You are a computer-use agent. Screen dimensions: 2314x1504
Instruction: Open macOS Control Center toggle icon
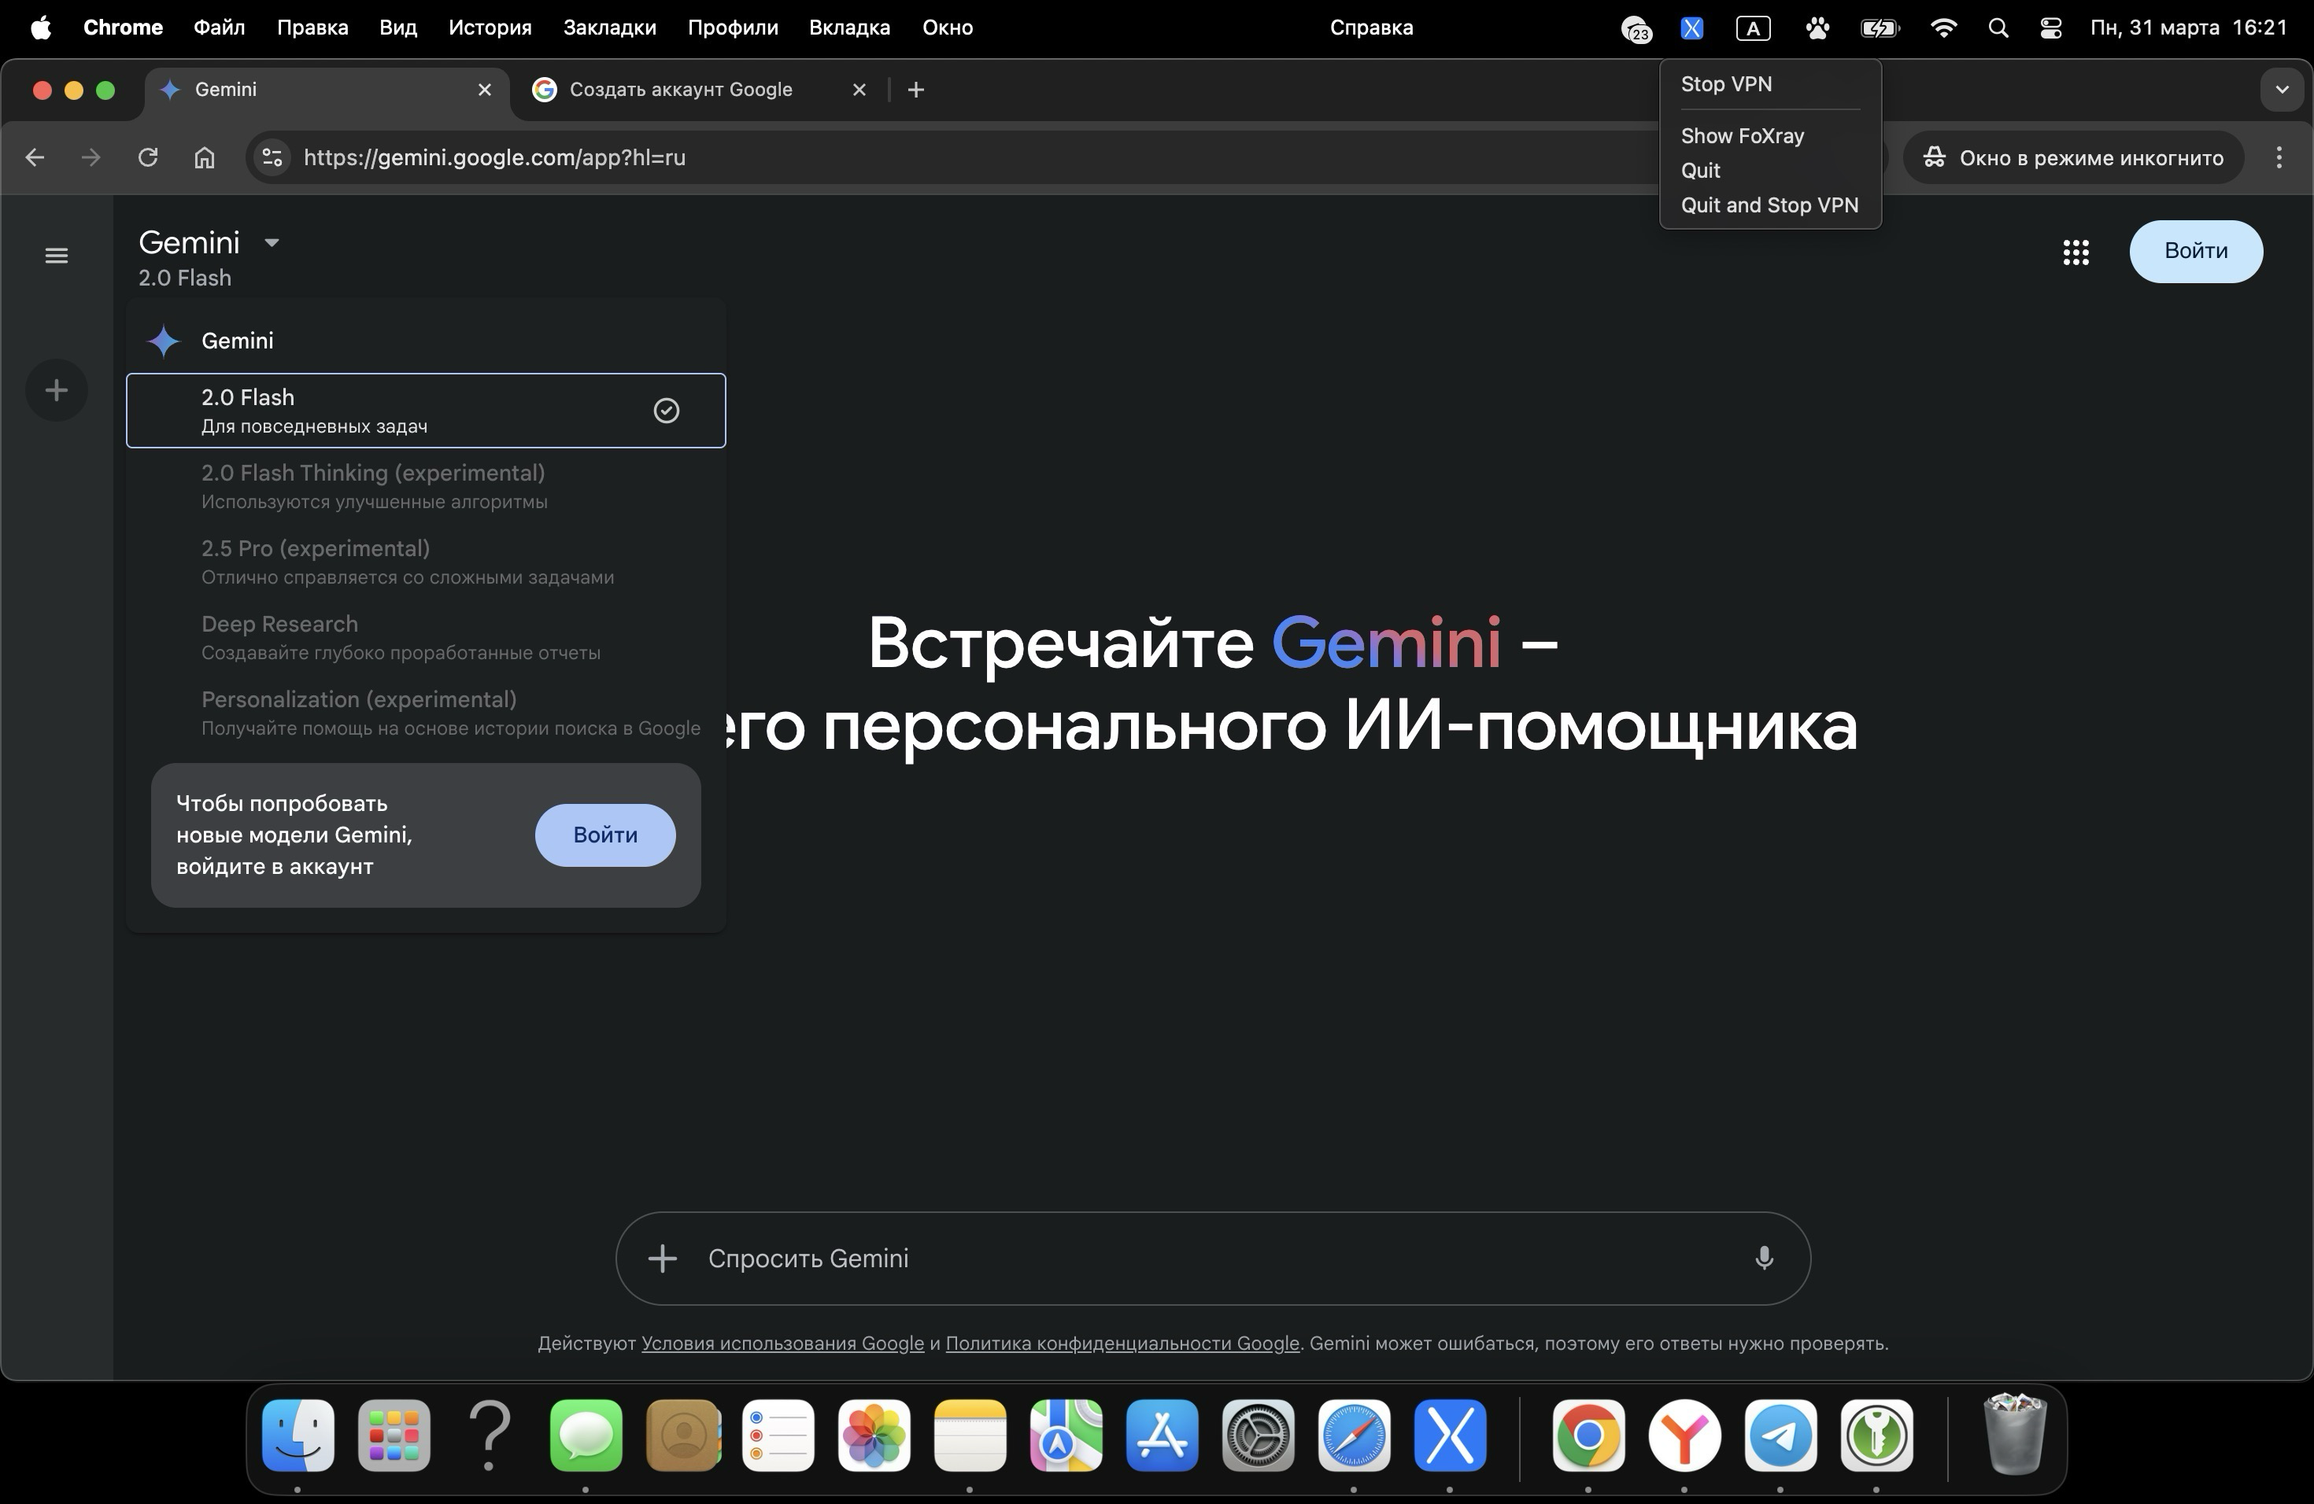point(2050,28)
